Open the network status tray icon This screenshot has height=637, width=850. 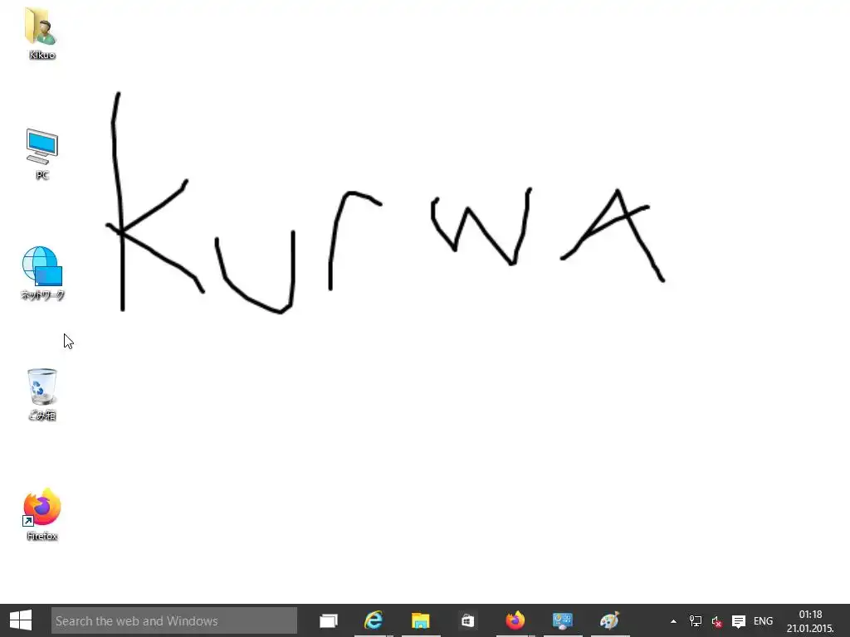(695, 621)
